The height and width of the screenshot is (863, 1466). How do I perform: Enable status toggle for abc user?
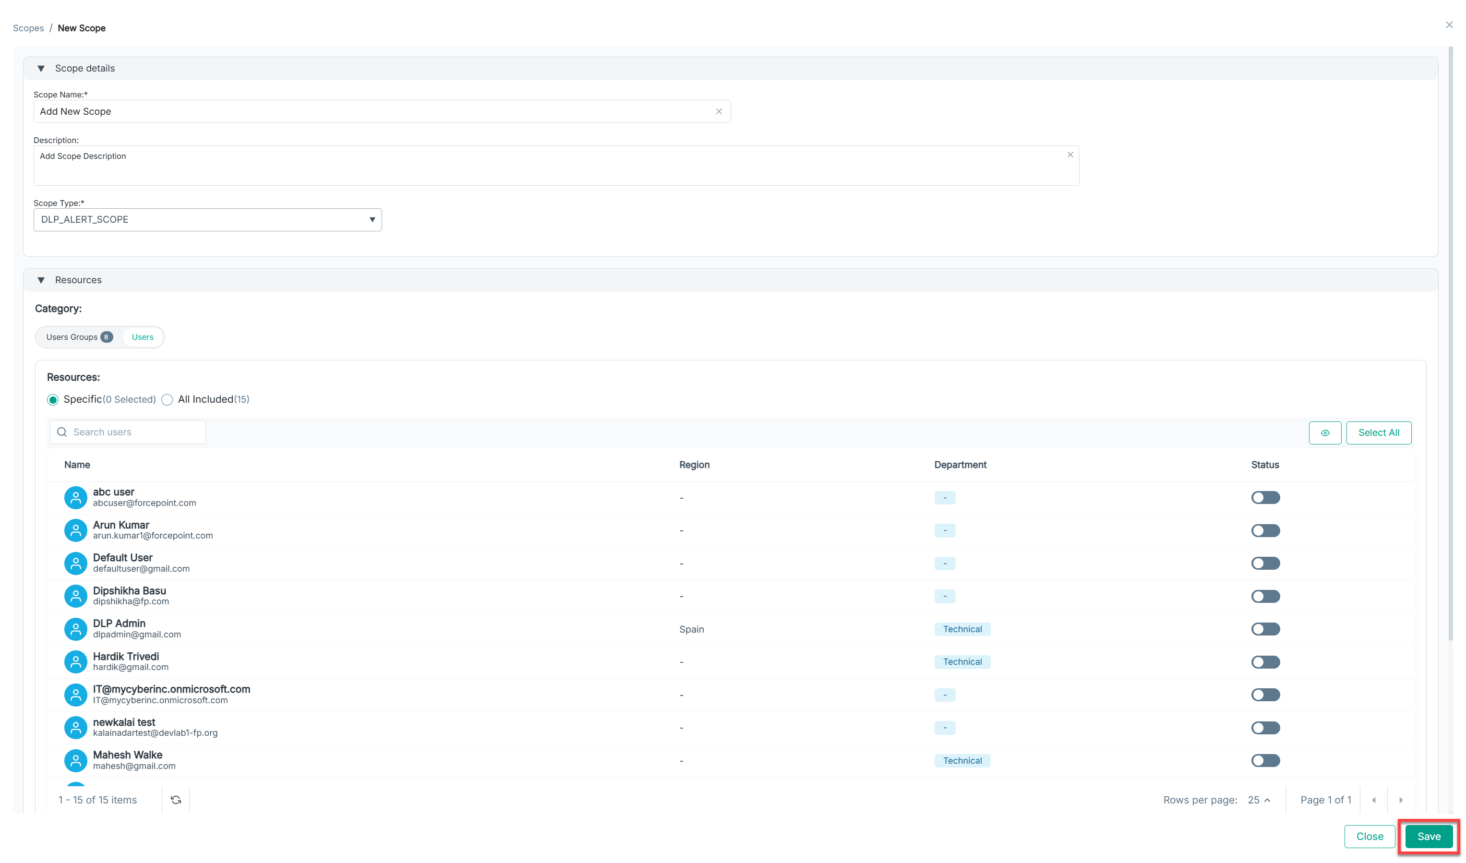click(x=1265, y=498)
